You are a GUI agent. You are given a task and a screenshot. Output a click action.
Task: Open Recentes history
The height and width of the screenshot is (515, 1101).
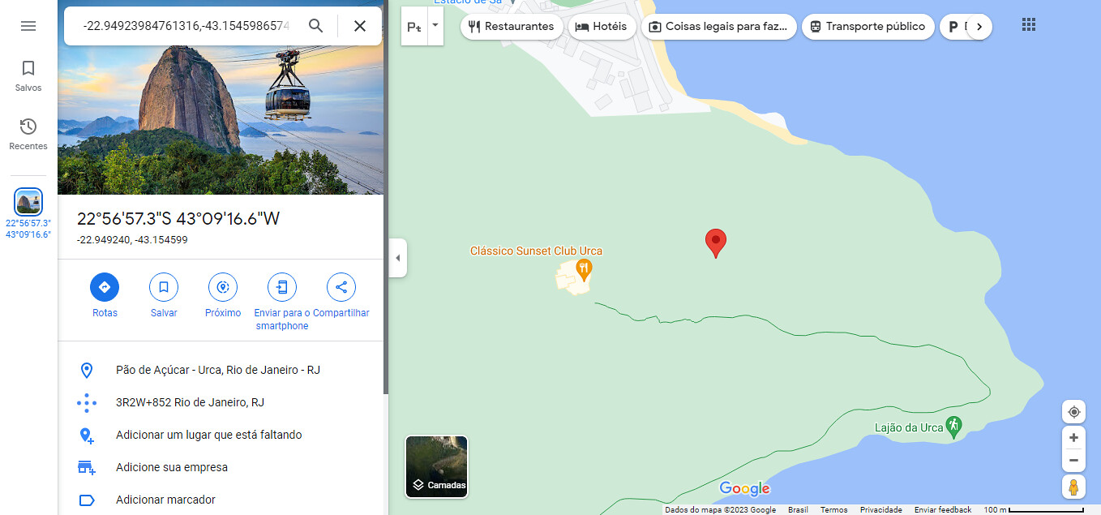(x=28, y=134)
